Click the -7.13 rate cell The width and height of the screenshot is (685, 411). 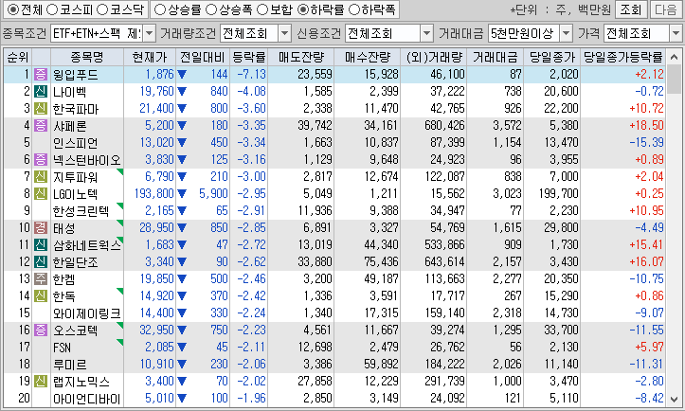coord(251,74)
